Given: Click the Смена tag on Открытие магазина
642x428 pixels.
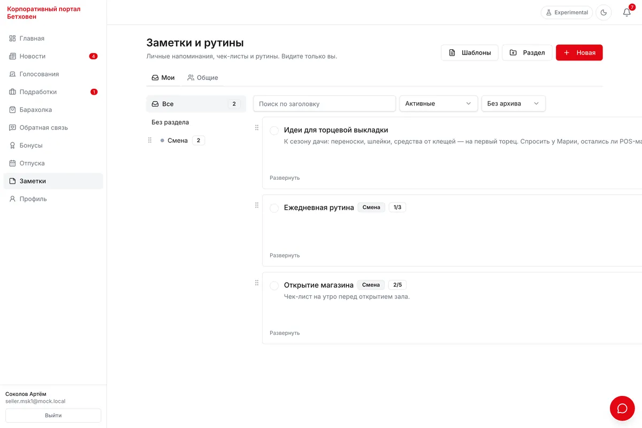Looking at the screenshot, I should point(371,285).
